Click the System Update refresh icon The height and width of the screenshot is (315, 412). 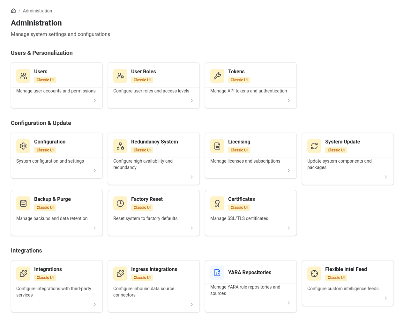[314, 146]
